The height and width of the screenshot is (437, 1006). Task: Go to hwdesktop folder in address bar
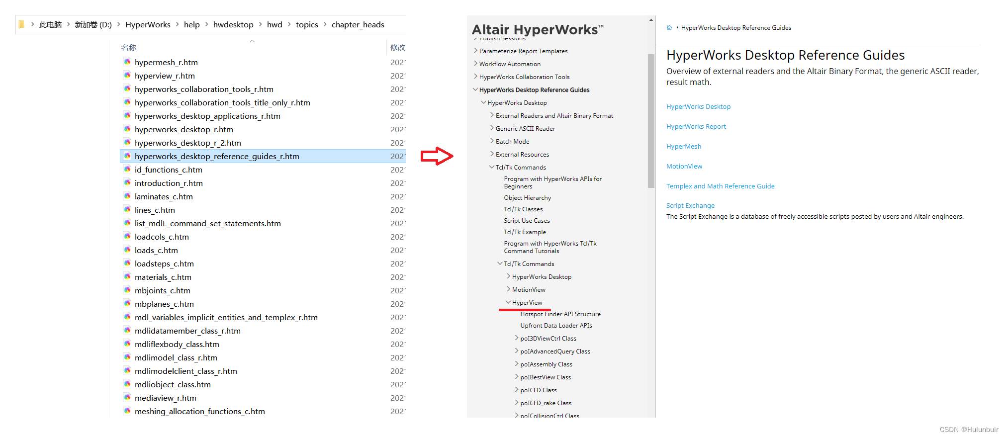[233, 24]
